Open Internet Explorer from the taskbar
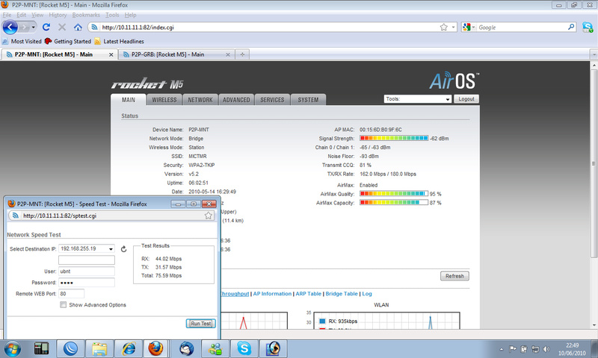Screen dimensions: 598x358 click(129, 349)
